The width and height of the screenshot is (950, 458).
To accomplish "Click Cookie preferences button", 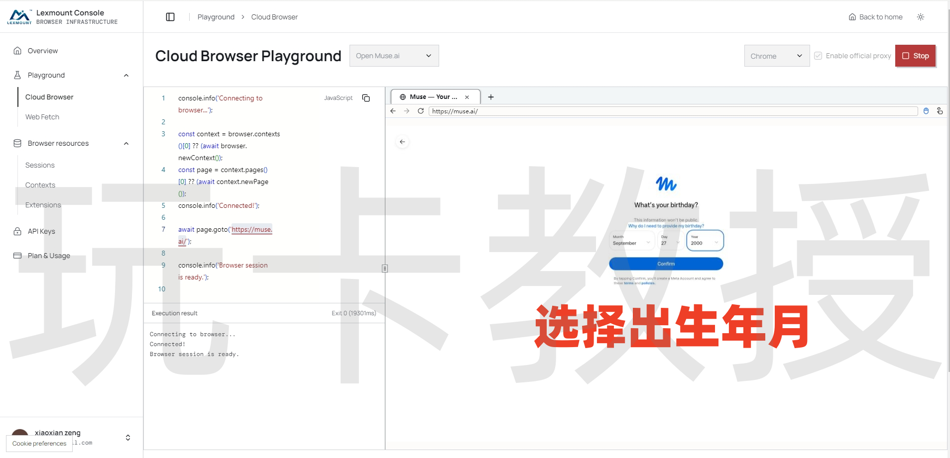I will click(x=39, y=444).
